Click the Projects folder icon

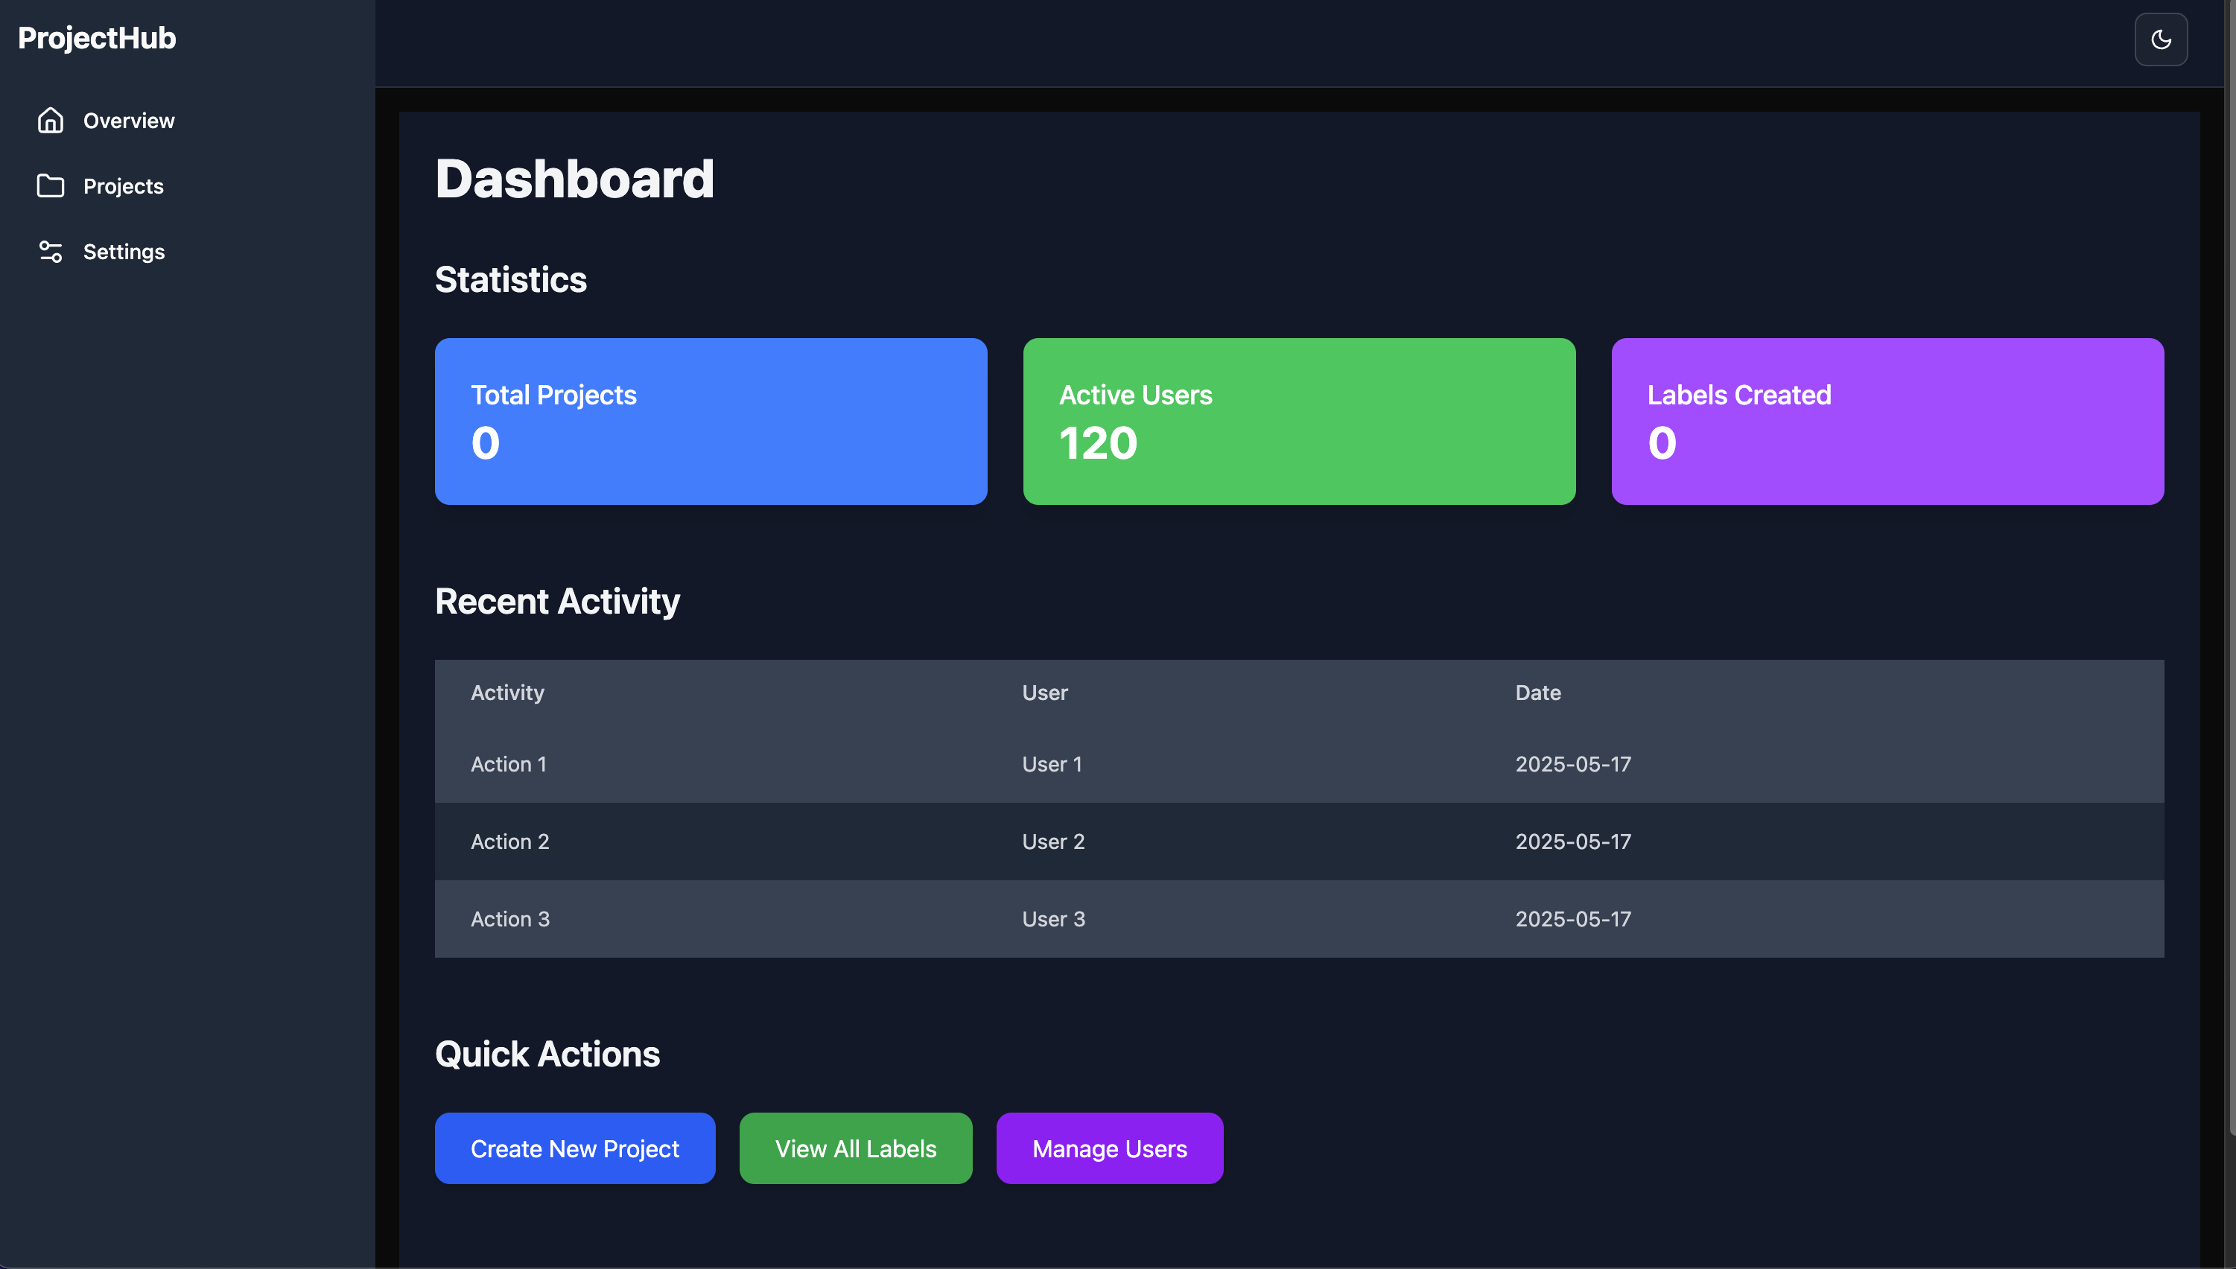pyautogui.click(x=51, y=185)
